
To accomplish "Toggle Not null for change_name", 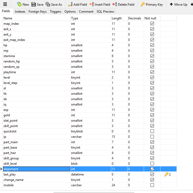I will pyautogui.click(x=152, y=180).
